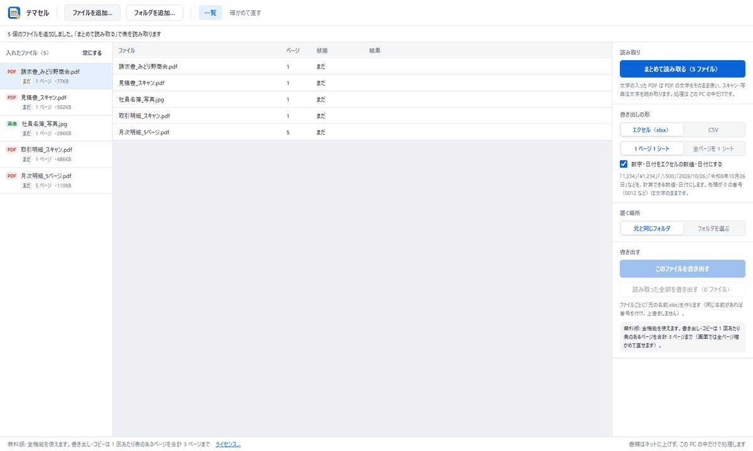The image size is (753, 451).
Task: Click the フォルダを追加... button
Action: point(154,13)
